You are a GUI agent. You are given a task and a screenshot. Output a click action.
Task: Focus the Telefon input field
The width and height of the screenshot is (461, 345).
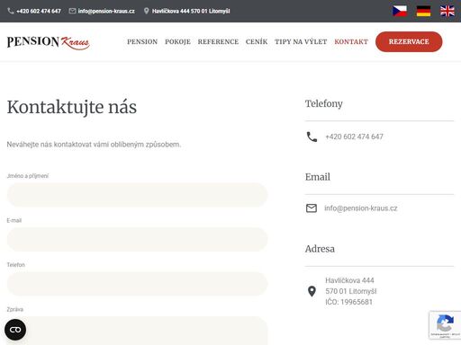pos(137,284)
